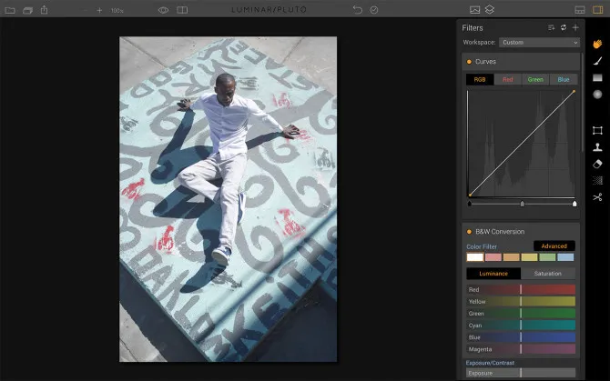Viewport: 610px width, 381px height.
Task: Click the Advanced button in B&W Conversion
Action: [554, 246]
